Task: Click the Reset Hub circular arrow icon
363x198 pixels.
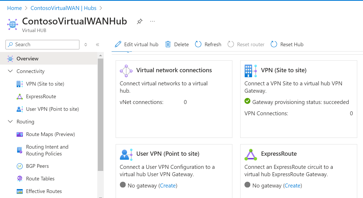Action: (274, 44)
